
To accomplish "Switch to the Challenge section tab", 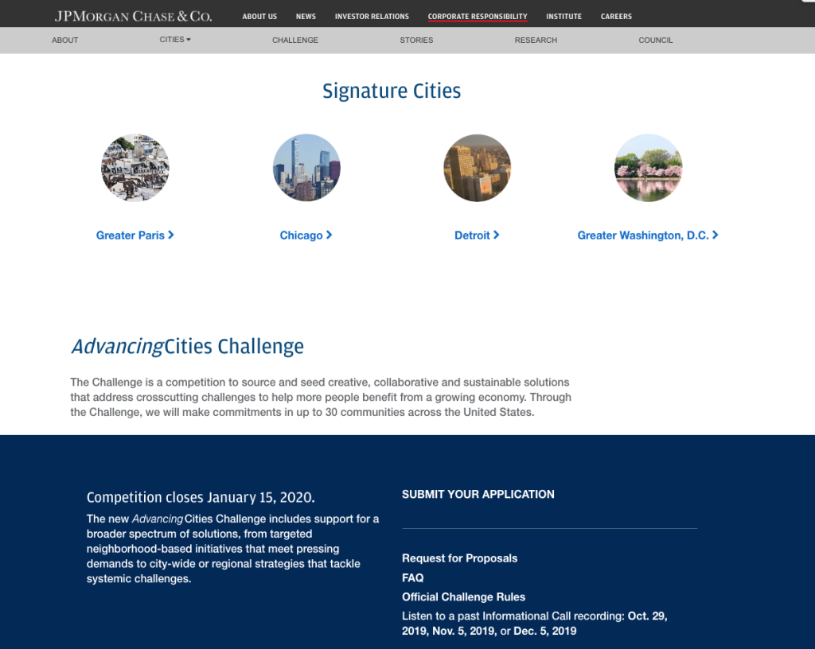I will click(295, 40).
